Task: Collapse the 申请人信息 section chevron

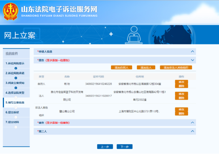Action: coord(193,51)
